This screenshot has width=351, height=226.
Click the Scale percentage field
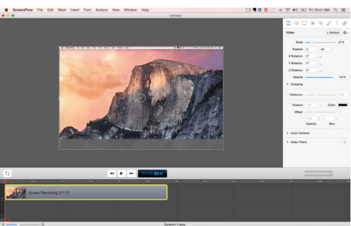coord(343,42)
